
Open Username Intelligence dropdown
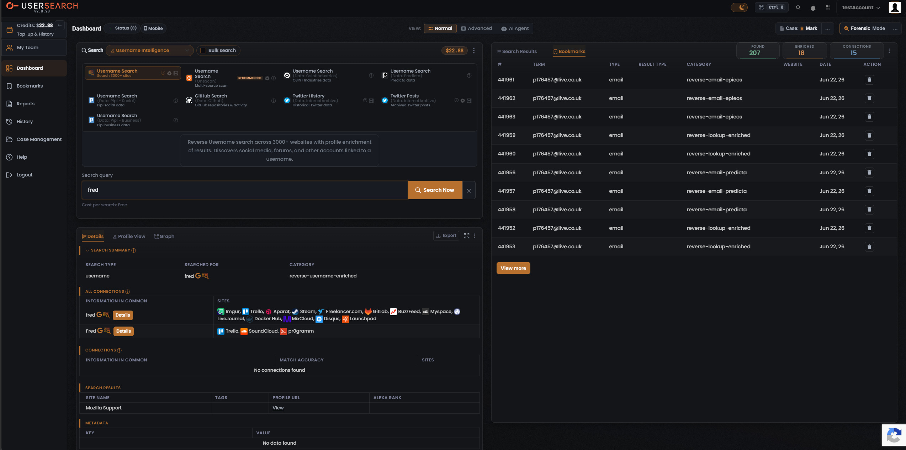pos(150,51)
